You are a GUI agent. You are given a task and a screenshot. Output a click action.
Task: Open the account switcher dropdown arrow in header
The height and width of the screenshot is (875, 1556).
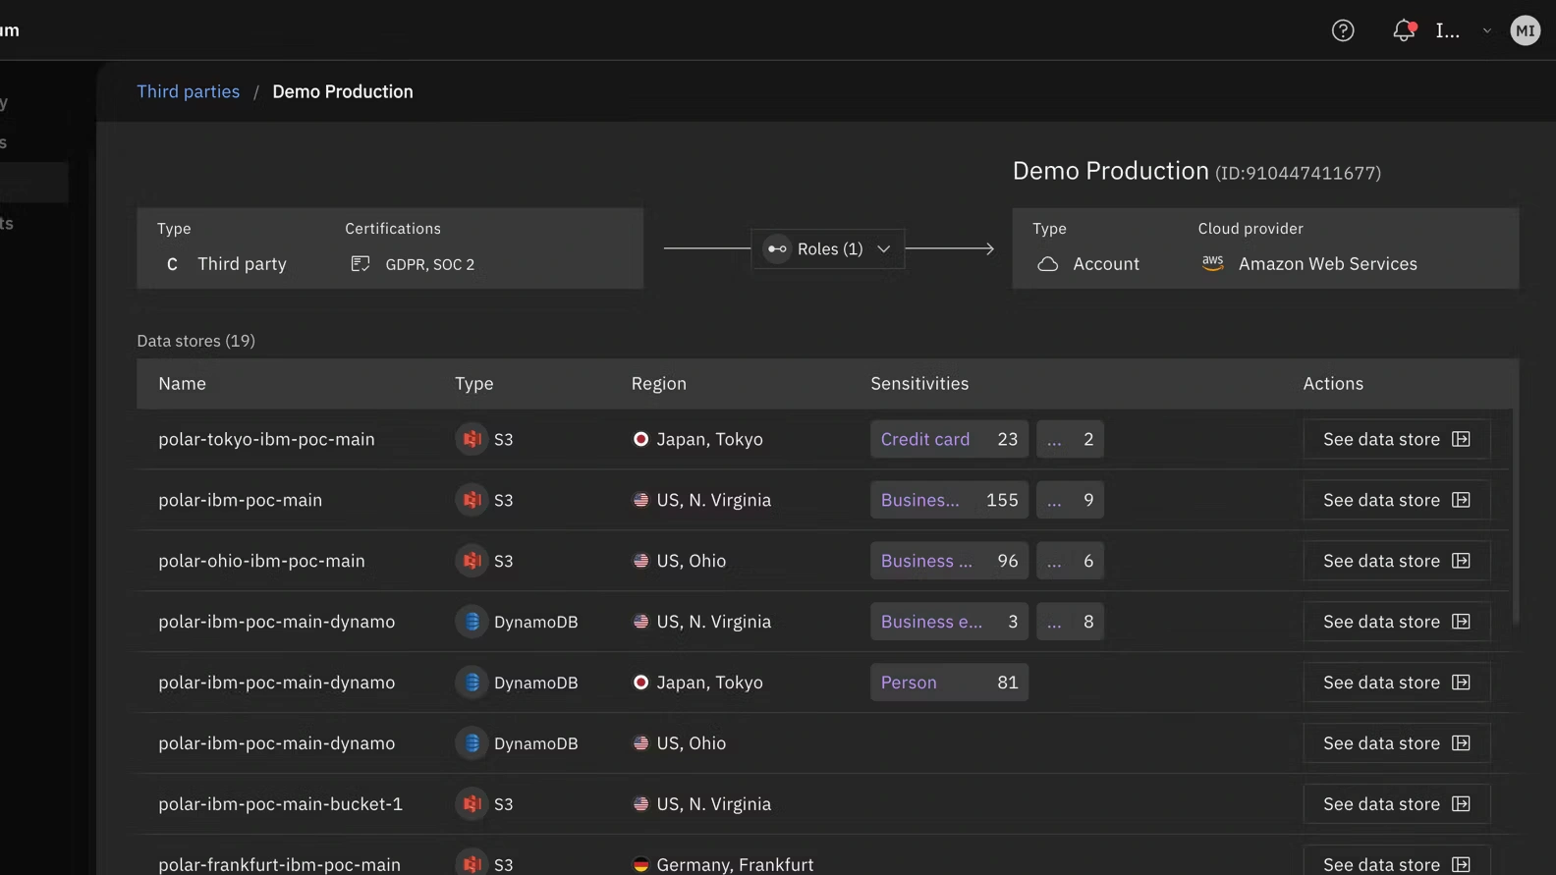click(x=1487, y=30)
